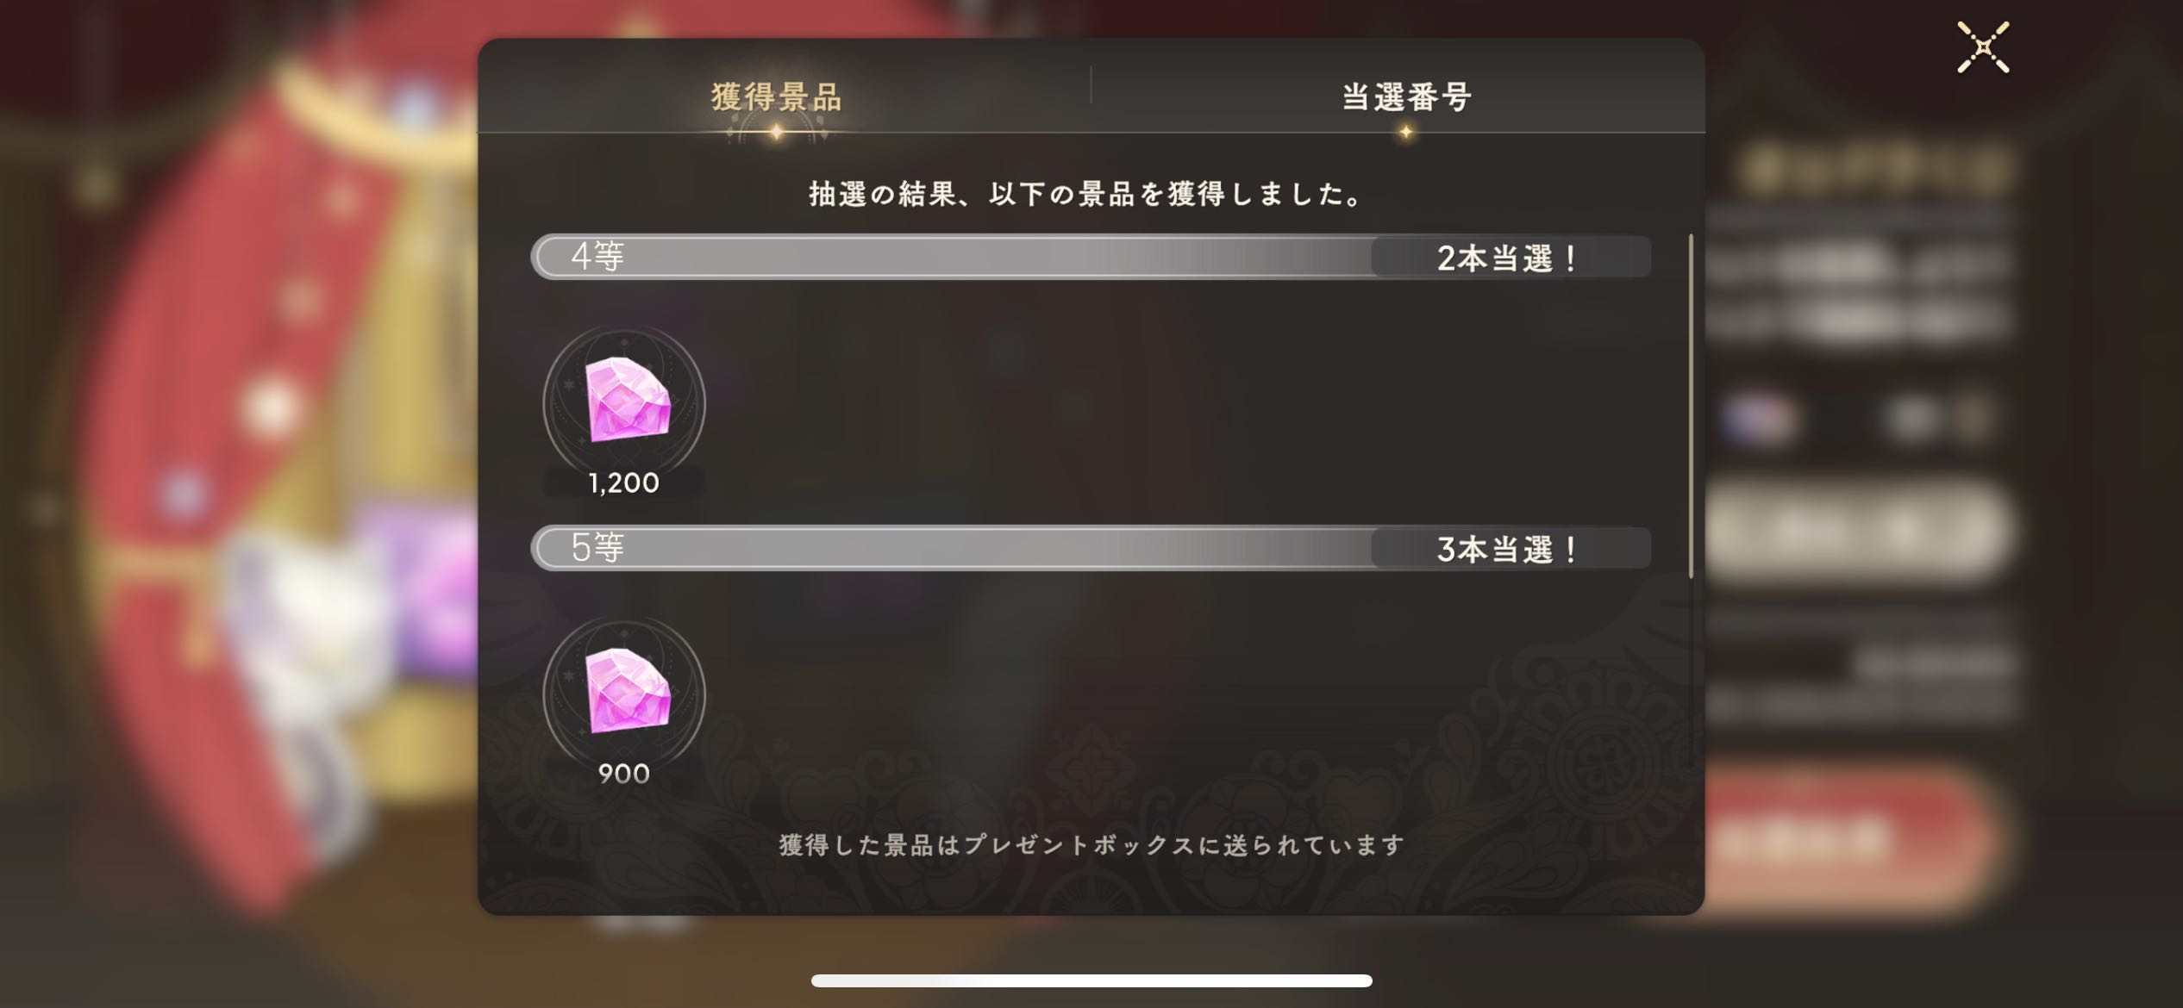Click the 3本当選！ label
This screenshot has height=1008, width=2183.
tap(1507, 550)
